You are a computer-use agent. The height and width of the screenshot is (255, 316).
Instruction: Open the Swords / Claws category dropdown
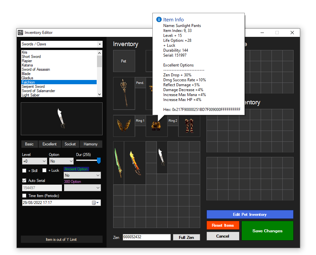pos(61,44)
